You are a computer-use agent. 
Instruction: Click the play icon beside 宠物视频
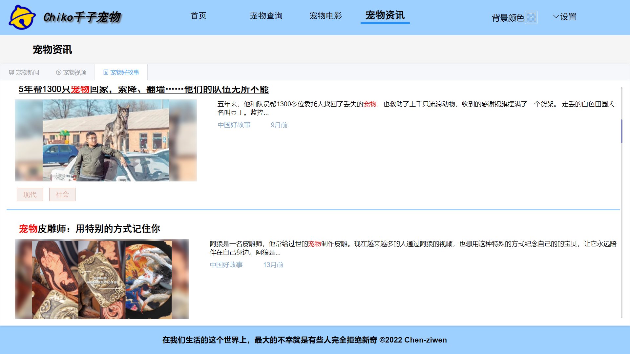click(x=58, y=72)
